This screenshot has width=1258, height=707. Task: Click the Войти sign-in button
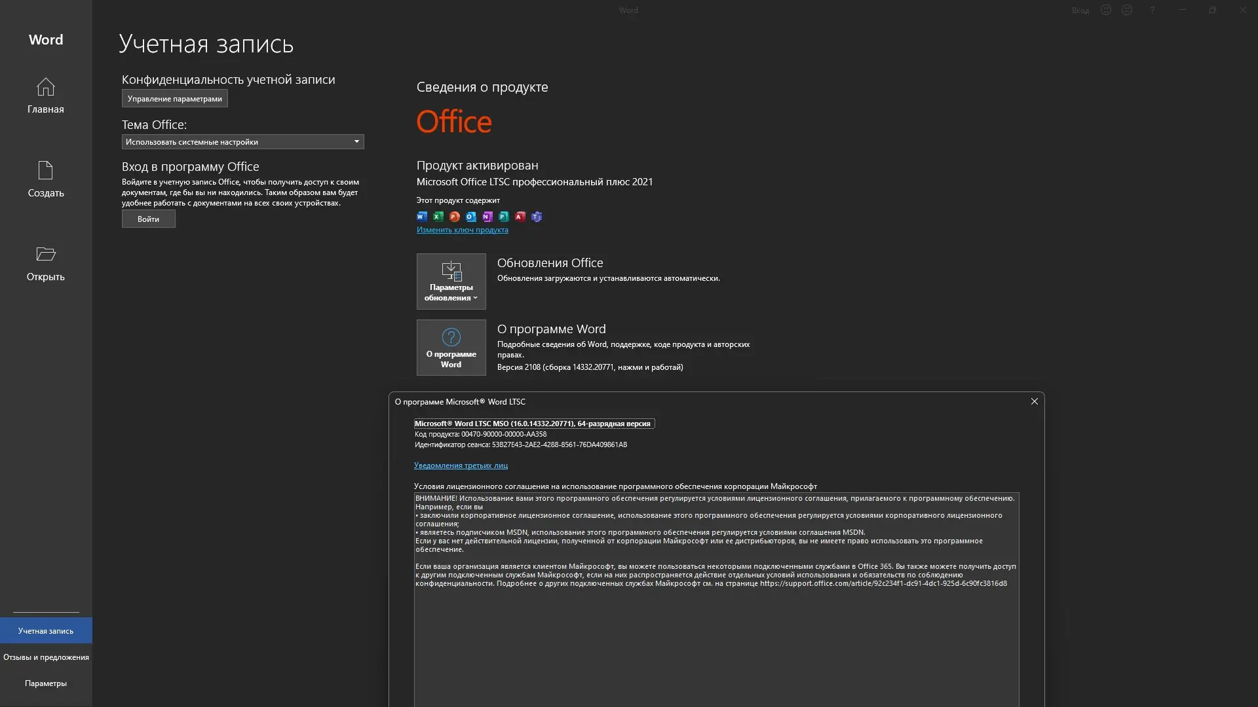(x=148, y=219)
